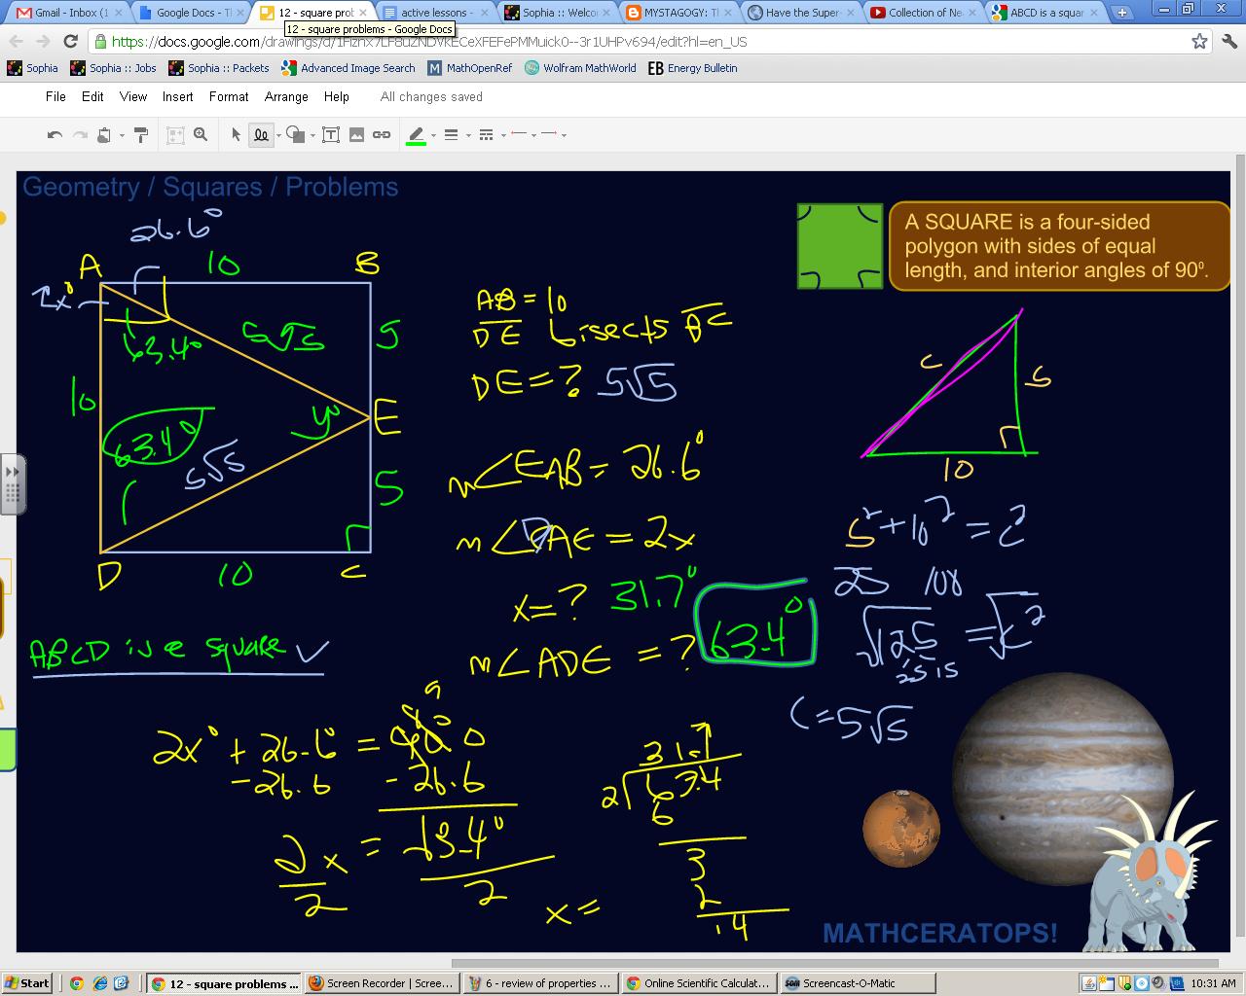Screen dimensions: 1246x996
Task: Open the Advanced Image Search bookmark
Action: (348, 68)
